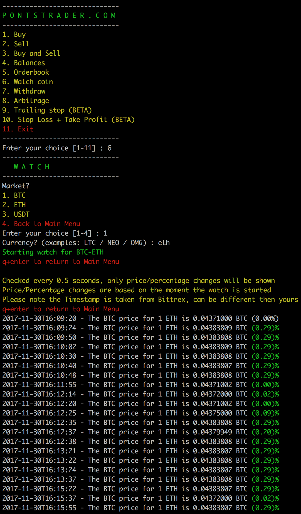Click the 'Checked every 0.5 seconds' notice line

click(x=139, y=281)
